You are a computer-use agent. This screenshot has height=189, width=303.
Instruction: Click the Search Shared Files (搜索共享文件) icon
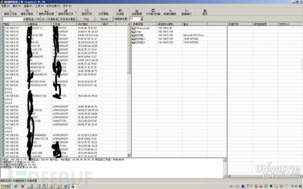point(66,12)
